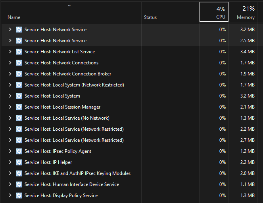Expand Service Host: Local System row
The image size is (263, 203).
click(x=10, y=96)
